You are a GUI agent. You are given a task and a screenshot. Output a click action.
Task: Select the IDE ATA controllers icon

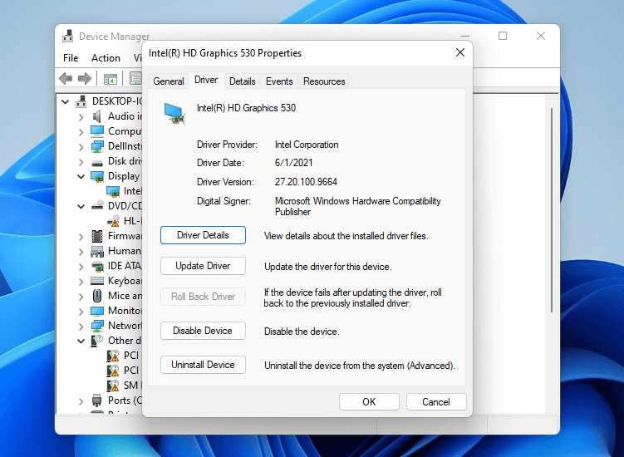pos(97,266)
